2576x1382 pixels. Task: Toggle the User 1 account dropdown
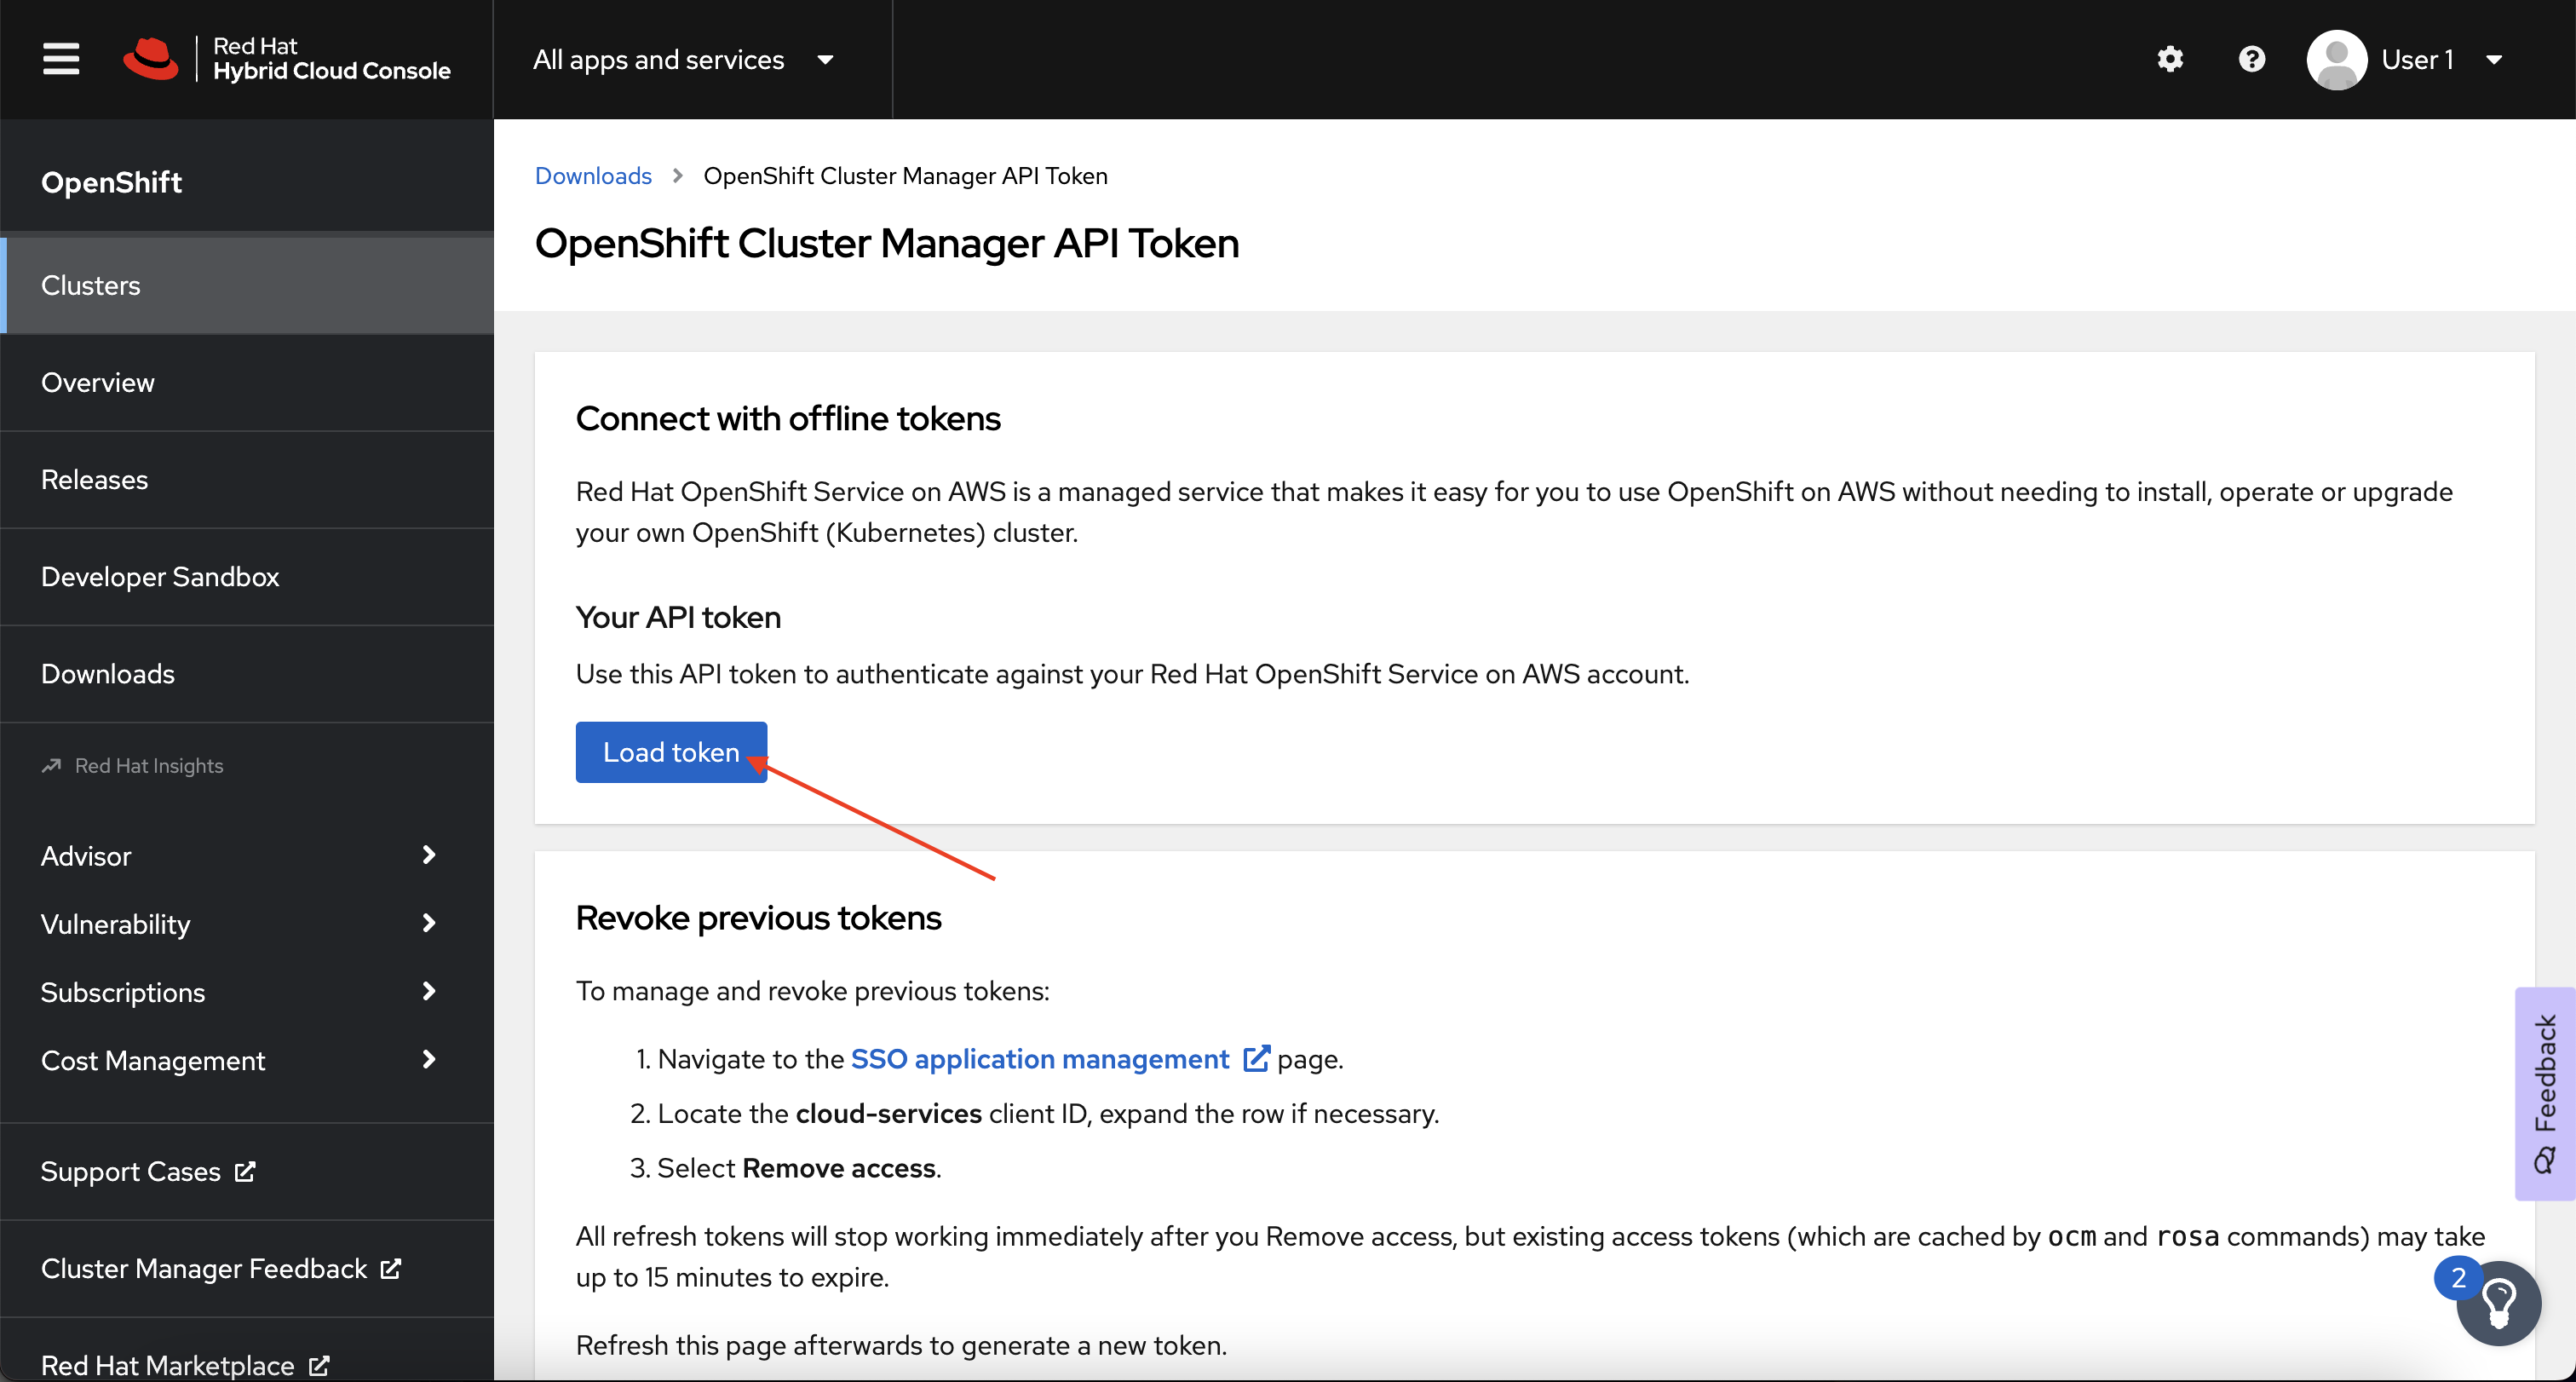tap(2411, 60)
